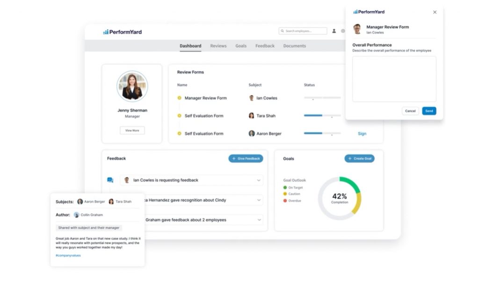Click the status progress bar for Aaron Berger
The image size is (479, 282).
tap(322, 133)
